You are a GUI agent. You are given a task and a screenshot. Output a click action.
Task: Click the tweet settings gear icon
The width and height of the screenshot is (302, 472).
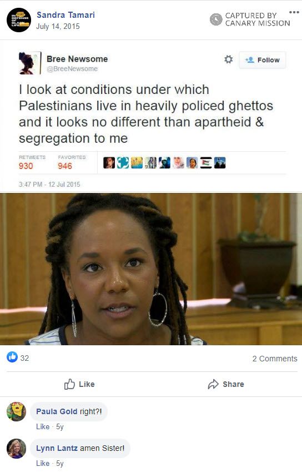[x=229, y=59]
